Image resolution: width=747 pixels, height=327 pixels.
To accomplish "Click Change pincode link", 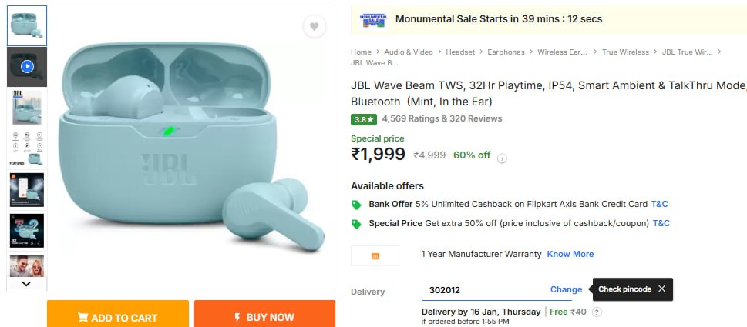I will (566, 290).
